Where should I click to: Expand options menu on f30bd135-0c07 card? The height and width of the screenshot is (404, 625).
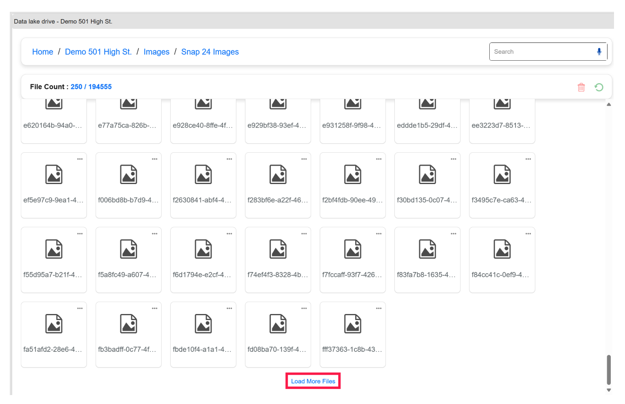click(x=453, y=159)
